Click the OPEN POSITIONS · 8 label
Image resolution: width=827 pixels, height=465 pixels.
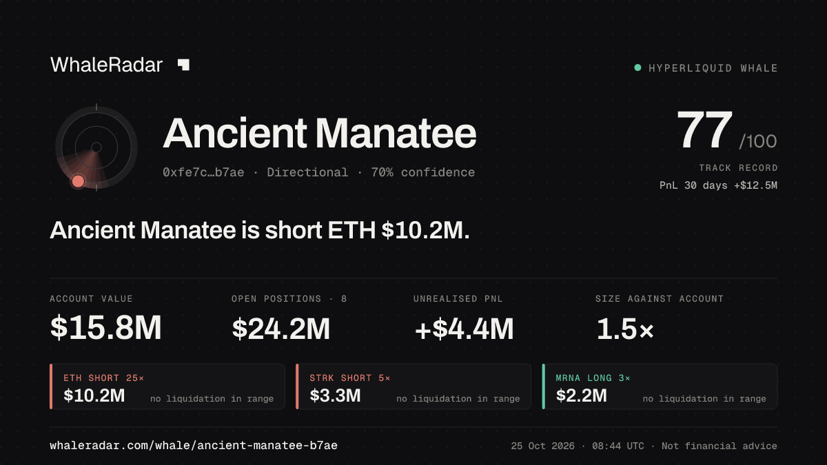289,299
